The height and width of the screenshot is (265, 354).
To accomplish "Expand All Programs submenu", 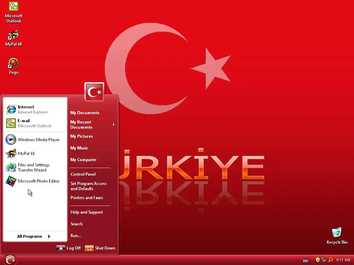I will pyautogui.click(x=34, y=236).
